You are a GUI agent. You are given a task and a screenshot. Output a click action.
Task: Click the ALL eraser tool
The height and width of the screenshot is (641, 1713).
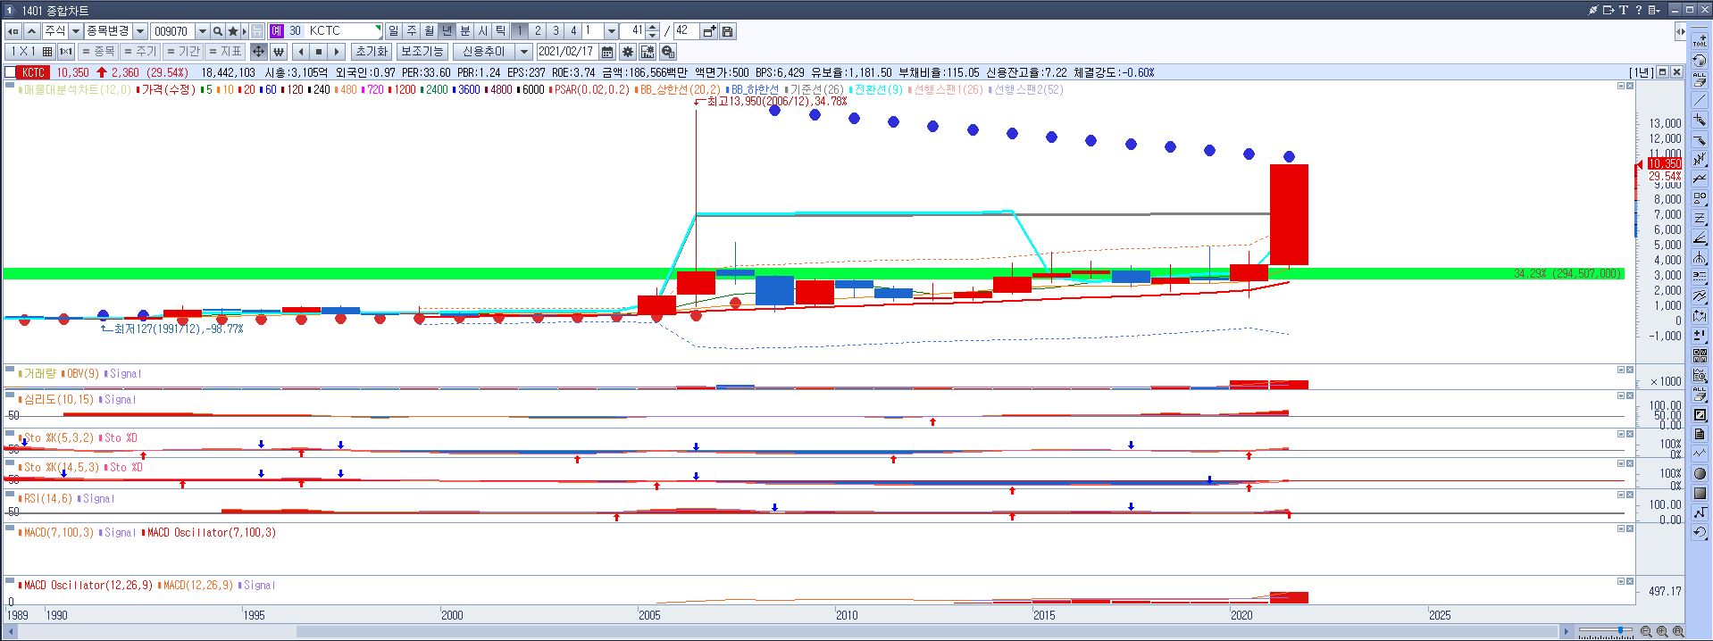[1700, 80]
